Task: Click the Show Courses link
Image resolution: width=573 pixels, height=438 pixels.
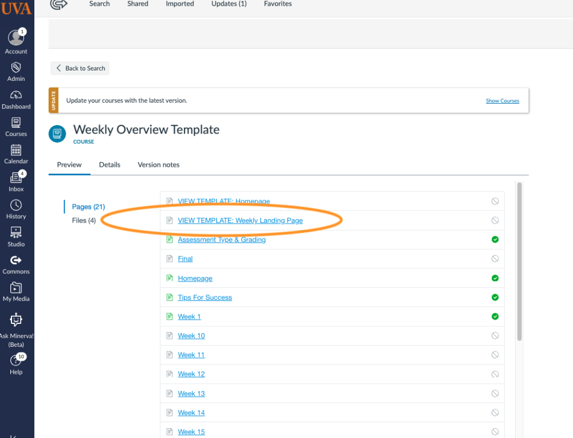Action: pos(503,101)
